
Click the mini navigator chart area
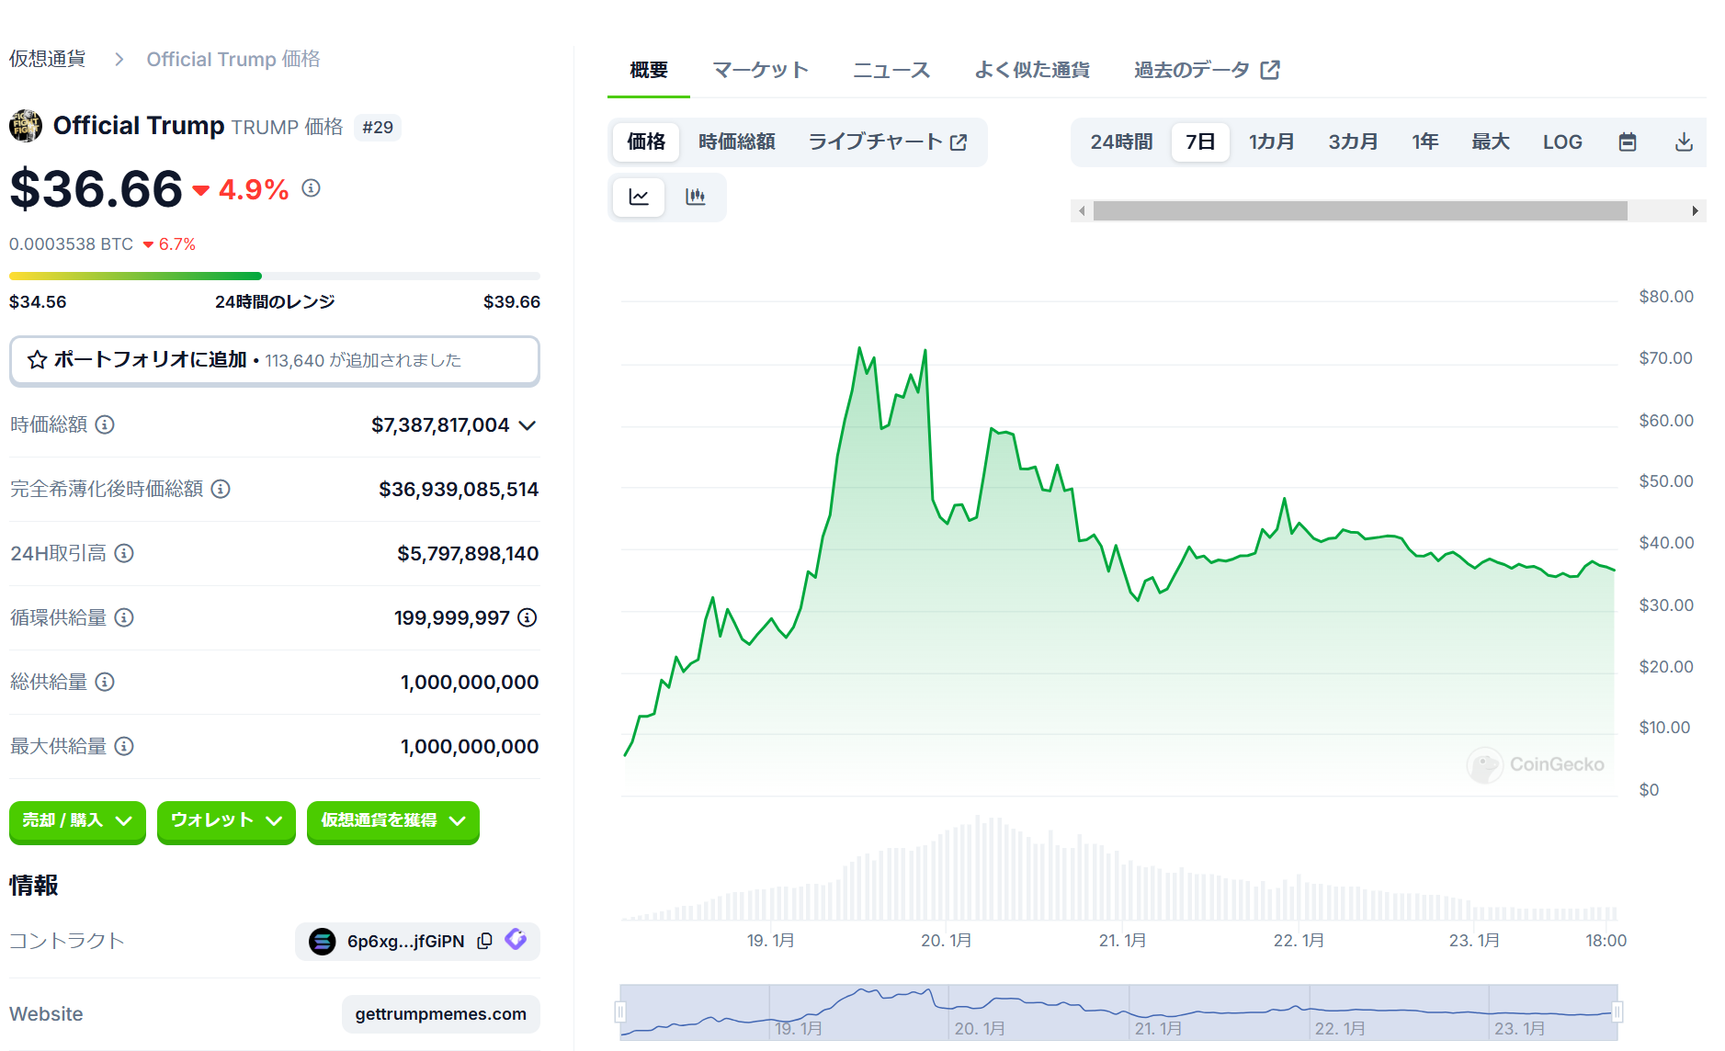(x=1118, y=1011)
